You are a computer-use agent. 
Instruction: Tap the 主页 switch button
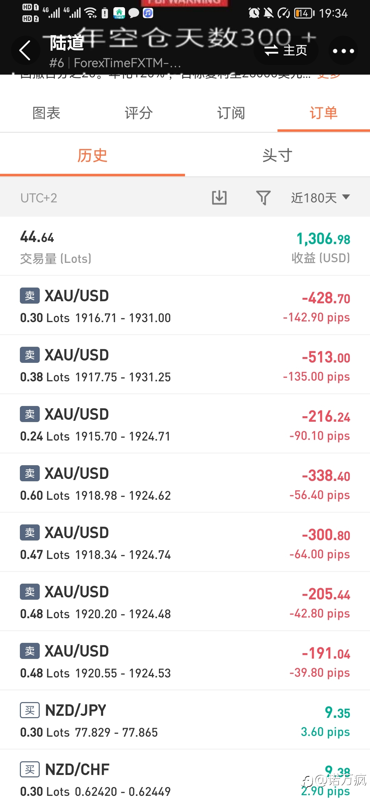286,51
